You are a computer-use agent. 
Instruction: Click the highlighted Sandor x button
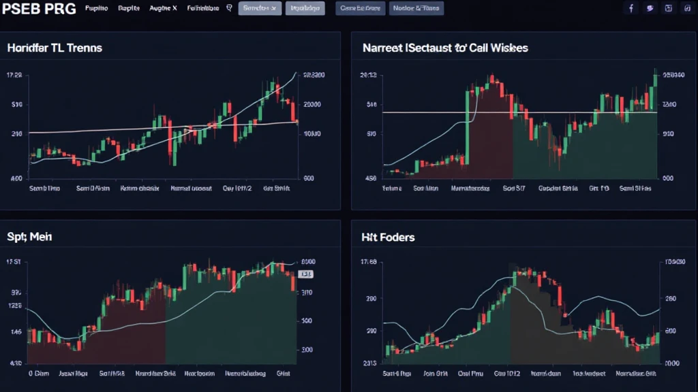(x=260, y=8)
